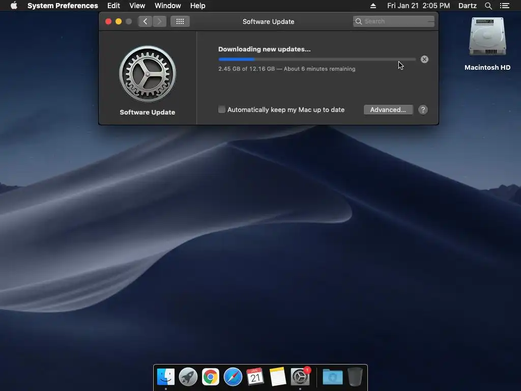Screen dimensions: 521x391
Task: Go forward with the right chevron button
Action: tap(159, 21)
